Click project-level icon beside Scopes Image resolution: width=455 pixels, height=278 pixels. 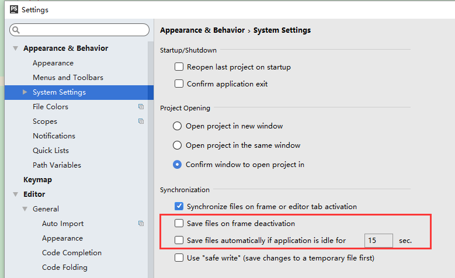pos(141,121)
